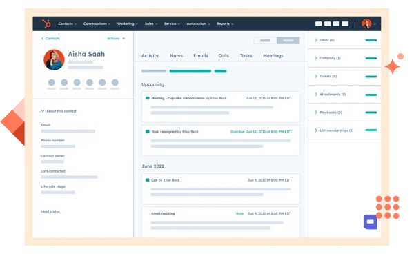Open the Sales navigation menu
The width and height of the screenshot is (414, 254).
point(150,23)
